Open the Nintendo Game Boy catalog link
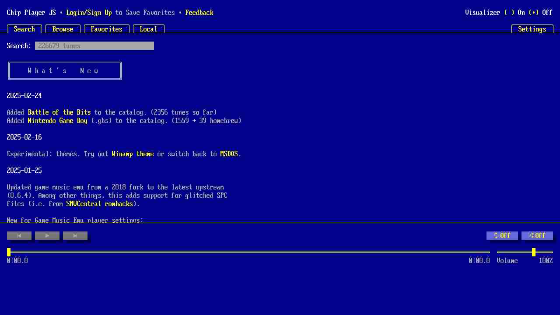 pos(58,121)
